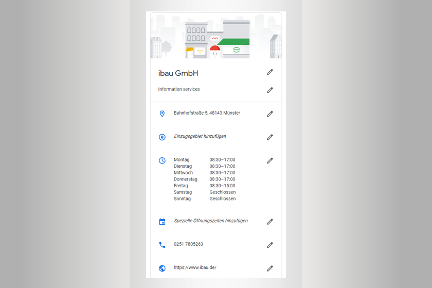Click the Sonntag Geschlossen row
Screen dimensions: 432x288
205,199
